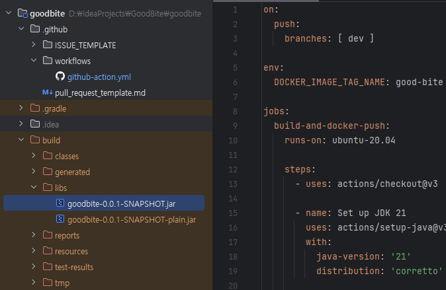Click 'Set up JDK 21' step name
The width and height of the screenshot is (446, 290).
[x=371, y=213]
